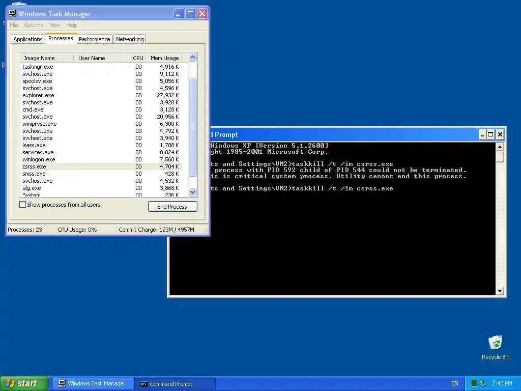Click the Start button
This screenshot has width=521, height=391.
click(24, 383)
